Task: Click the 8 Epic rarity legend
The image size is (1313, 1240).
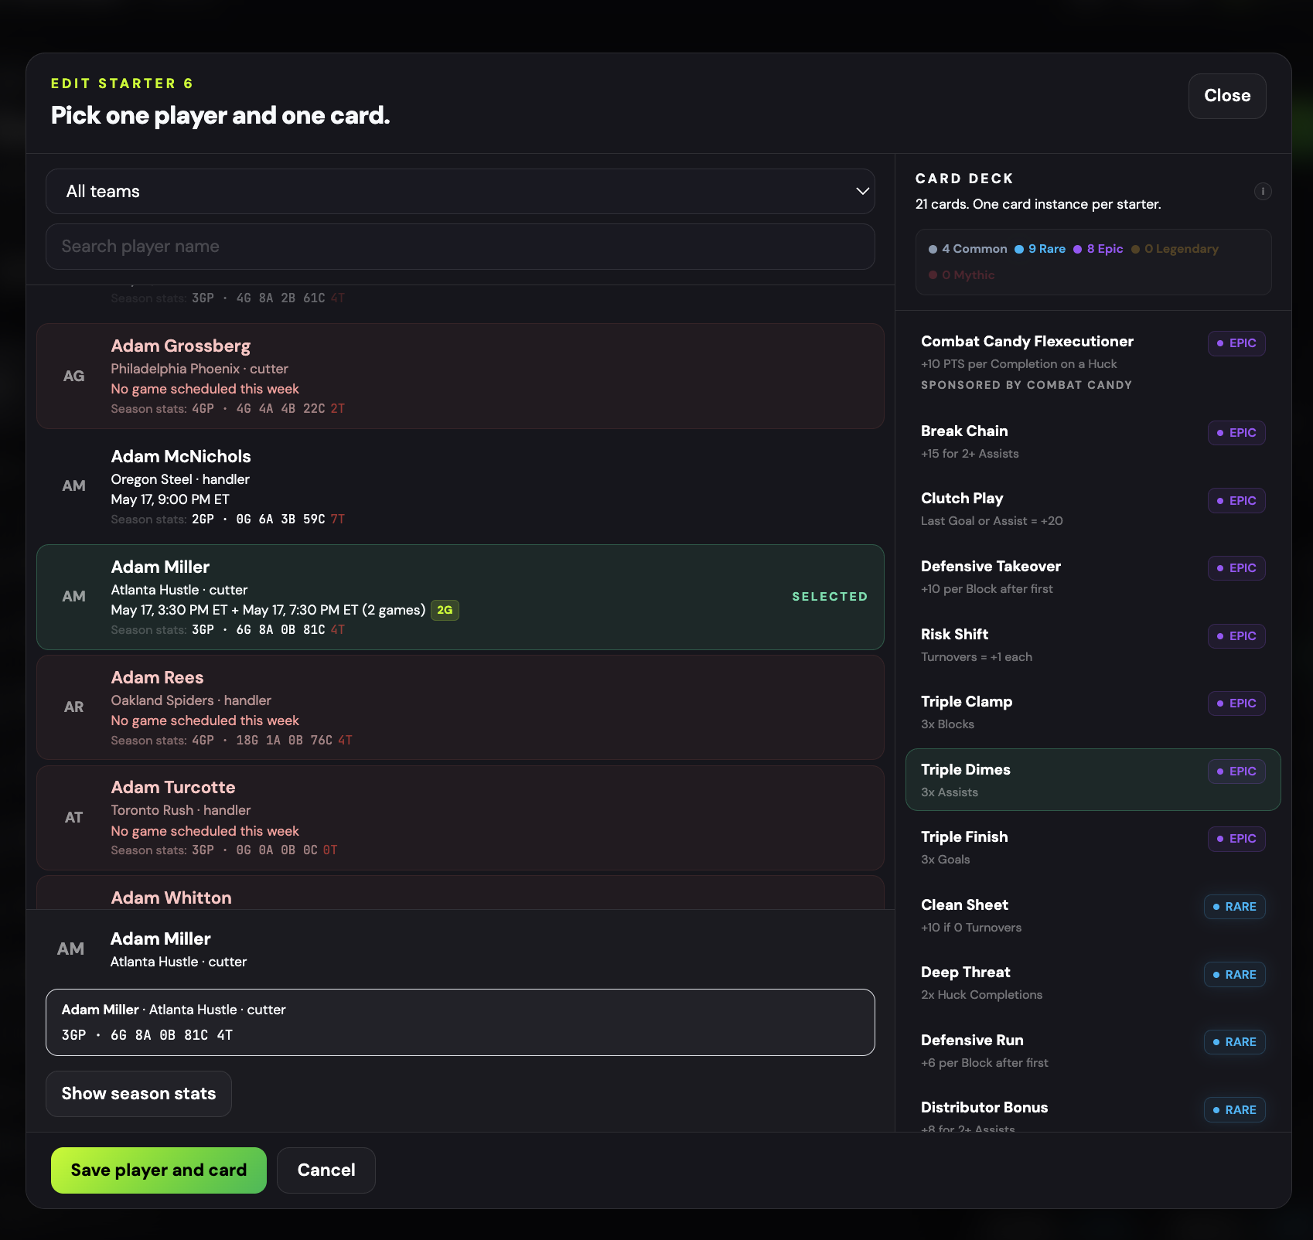Action: (x=1098, y=249)
